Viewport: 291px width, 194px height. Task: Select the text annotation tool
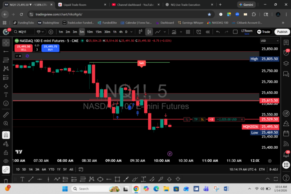(x=6, y=95)
